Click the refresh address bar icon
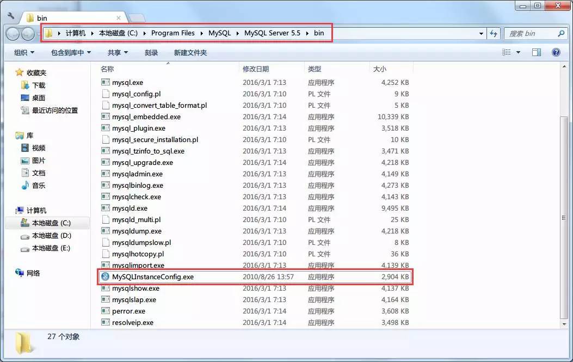The width and height of the screenshot is (573, 362). tap(494, 33)
